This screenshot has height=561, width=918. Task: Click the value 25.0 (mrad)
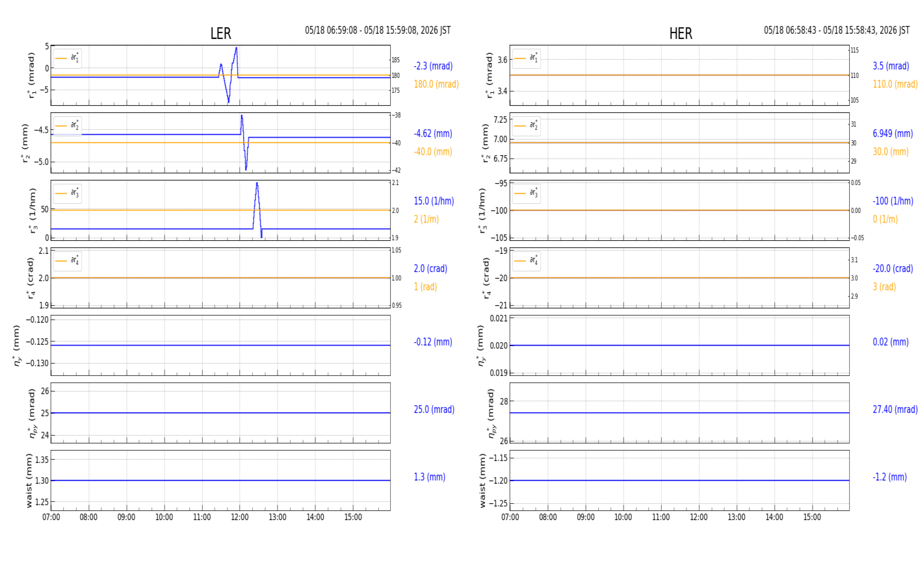tap(434, 410)
